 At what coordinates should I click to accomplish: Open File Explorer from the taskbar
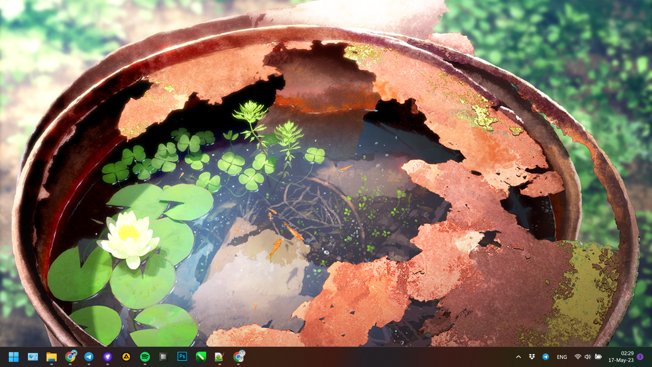(52, 357)
